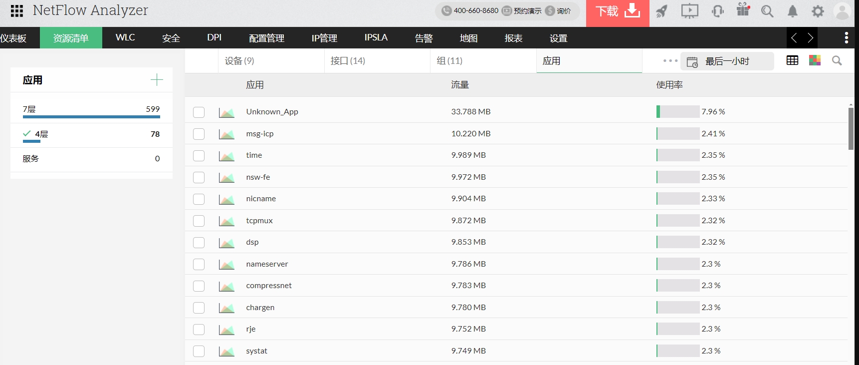The image size is (859, 365).
Task: Open the notifications bell
Action: 793,11
